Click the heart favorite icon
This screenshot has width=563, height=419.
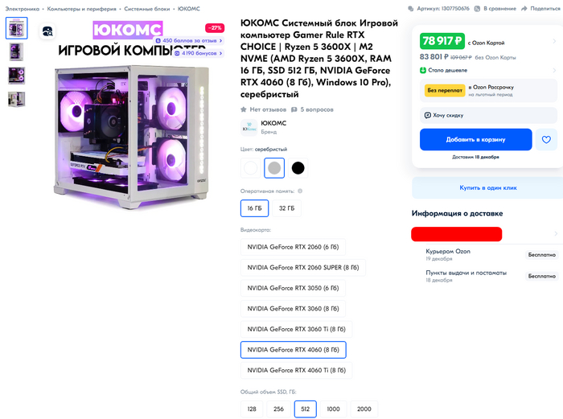(546, 140)
